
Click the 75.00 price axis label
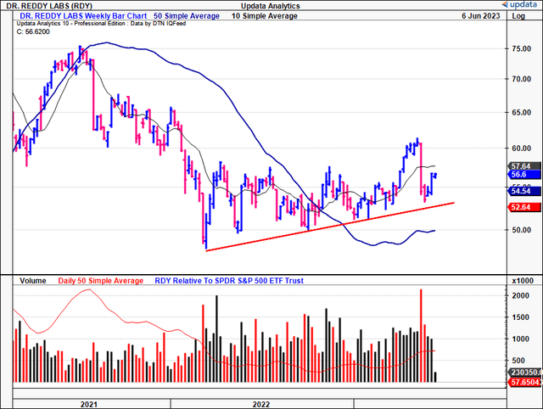522,49
